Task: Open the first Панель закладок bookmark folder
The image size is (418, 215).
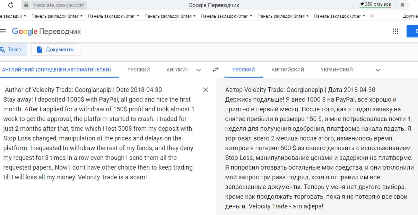Action: [x=57, y=16]
